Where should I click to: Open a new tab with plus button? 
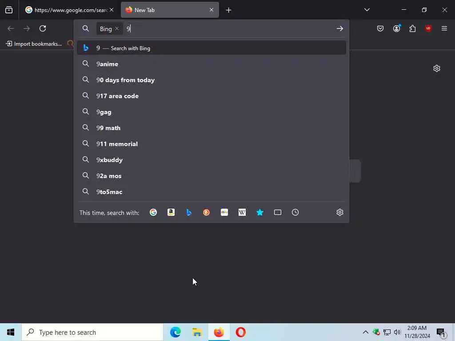[x=228, y=10]
